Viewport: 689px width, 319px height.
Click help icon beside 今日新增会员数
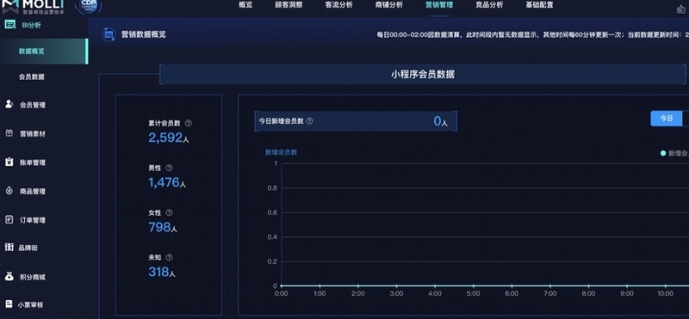click(x=309, y=120)
